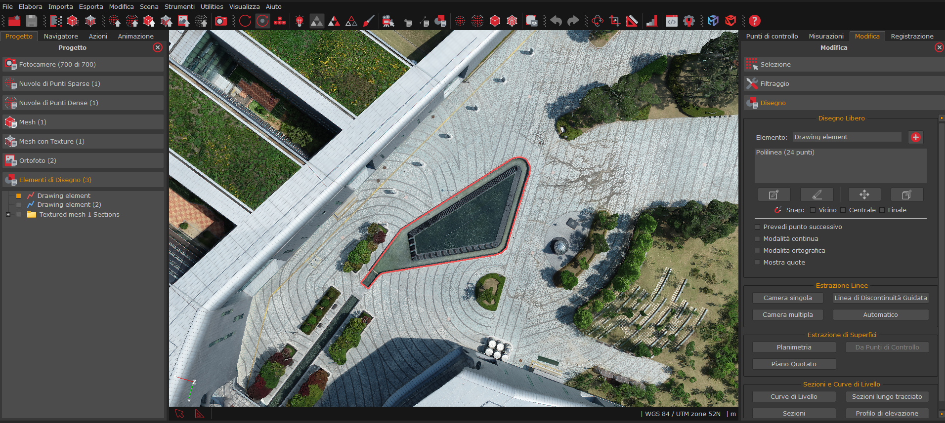Enable the Finale snap checkbox

click(x=882, y=210)
